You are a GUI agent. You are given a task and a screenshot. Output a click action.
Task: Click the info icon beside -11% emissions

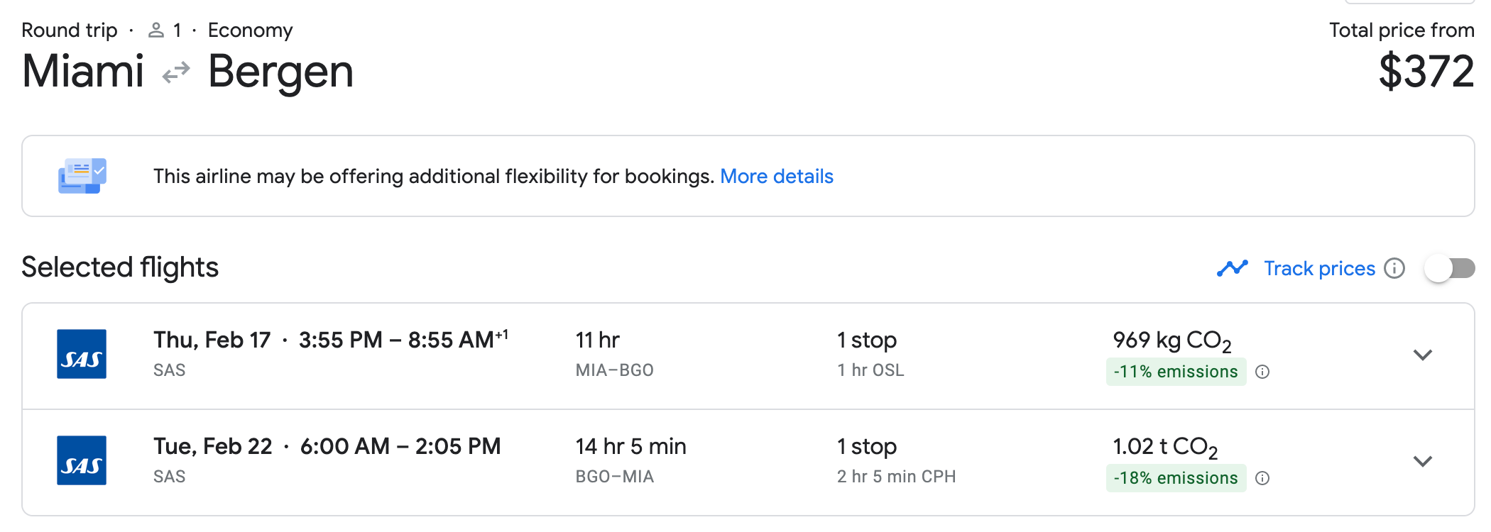click(1262, 372)
